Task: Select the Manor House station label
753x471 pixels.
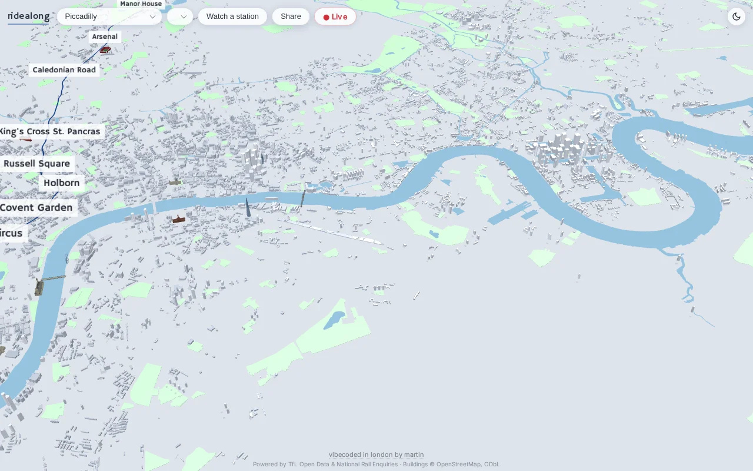Action: 141,4
